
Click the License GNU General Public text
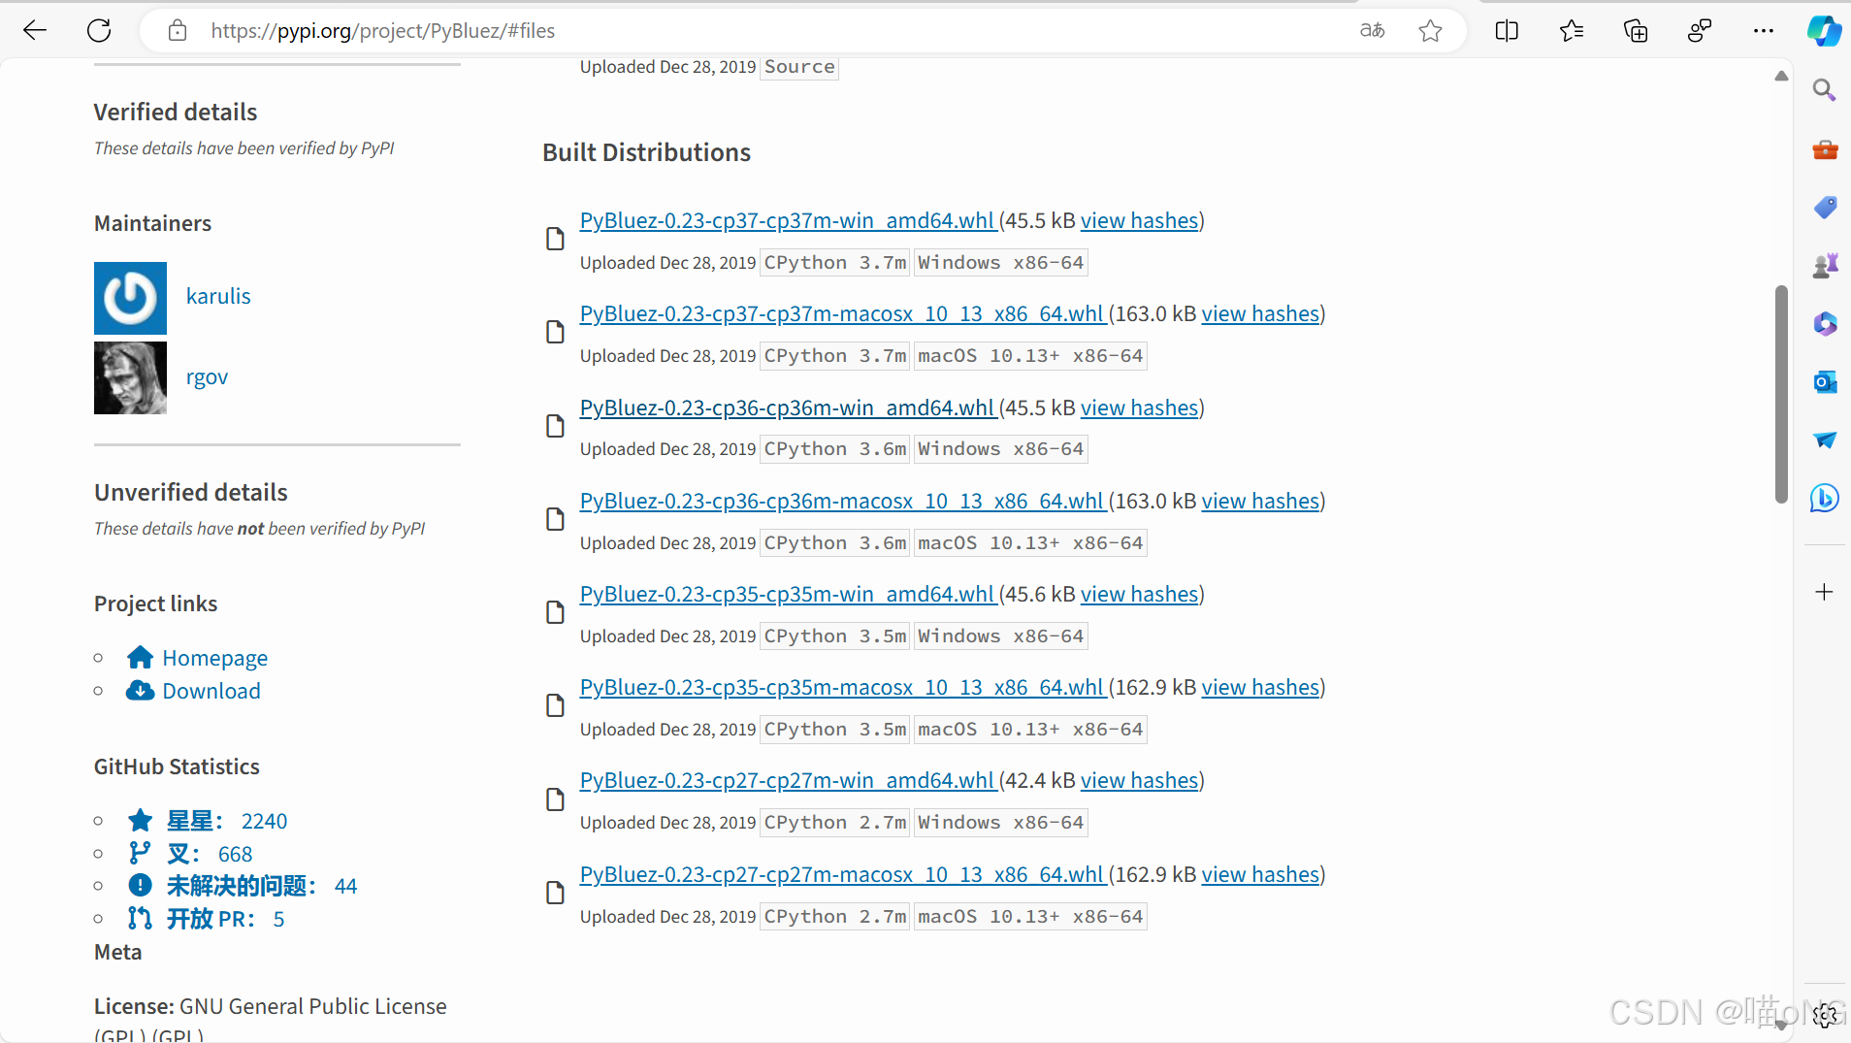pyautogui.click(x=271, y=1019)
